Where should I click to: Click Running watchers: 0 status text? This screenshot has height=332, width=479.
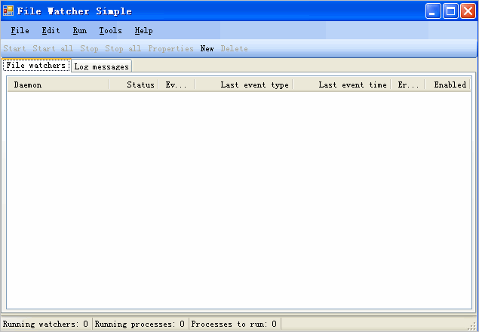(45, 324)
